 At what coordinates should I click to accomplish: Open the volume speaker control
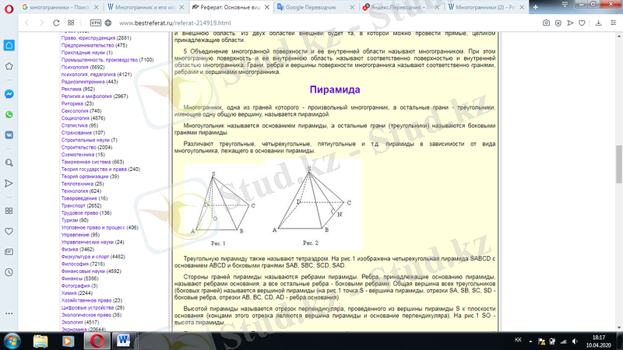pyautogui.click(x=575, y=341)
